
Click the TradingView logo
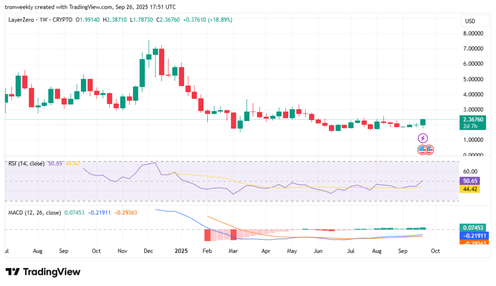point(43,272)
